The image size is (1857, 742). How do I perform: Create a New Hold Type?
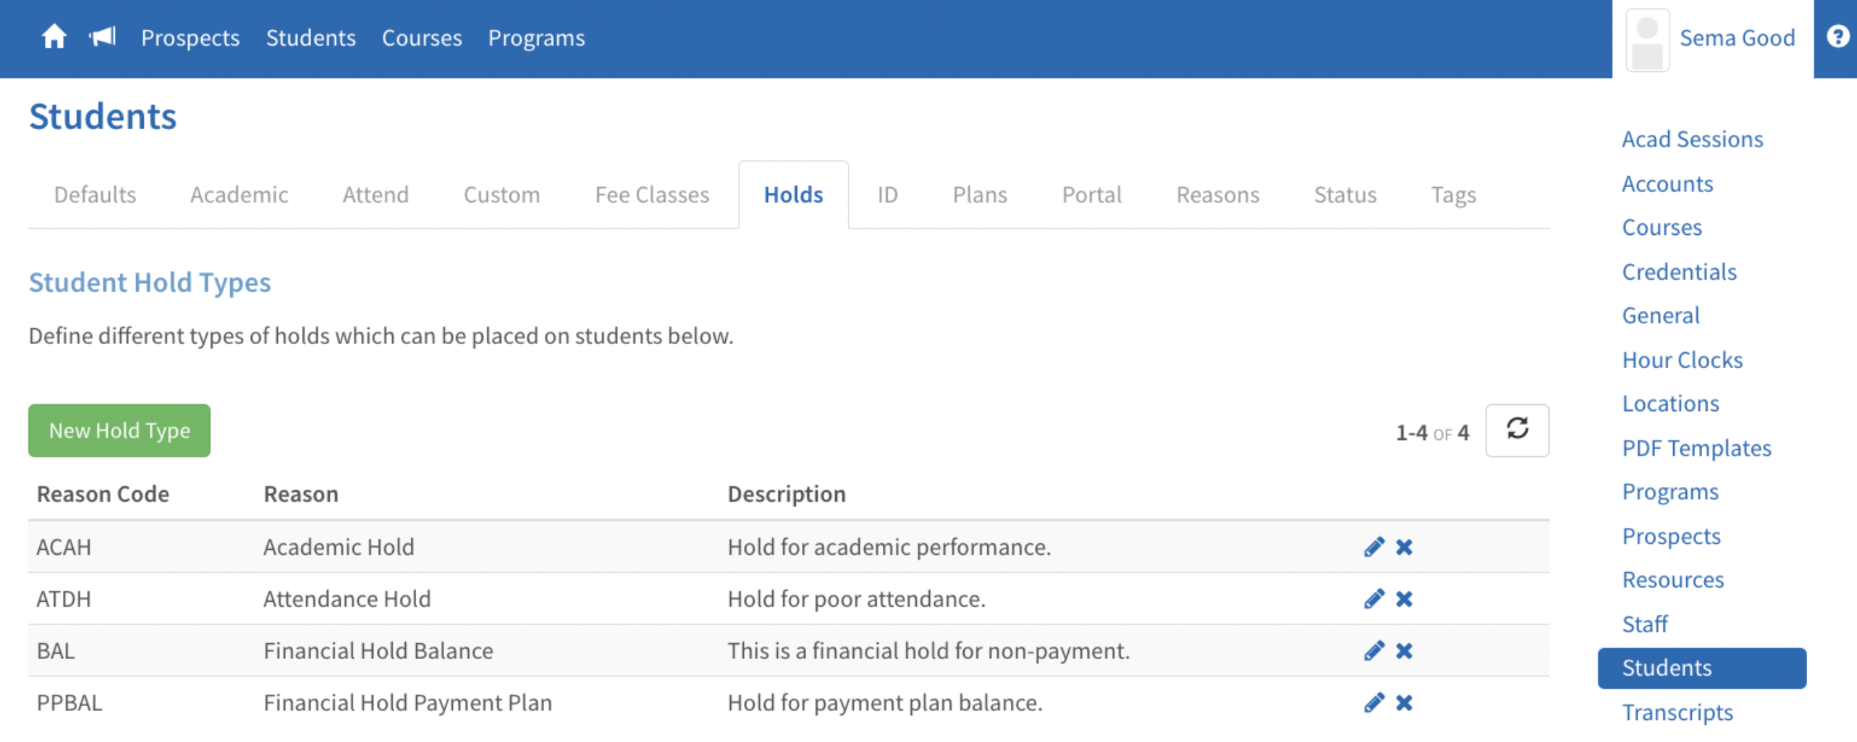tap(120, 430)
